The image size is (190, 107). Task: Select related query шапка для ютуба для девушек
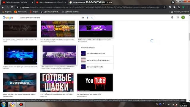click(x=96, y=60)
